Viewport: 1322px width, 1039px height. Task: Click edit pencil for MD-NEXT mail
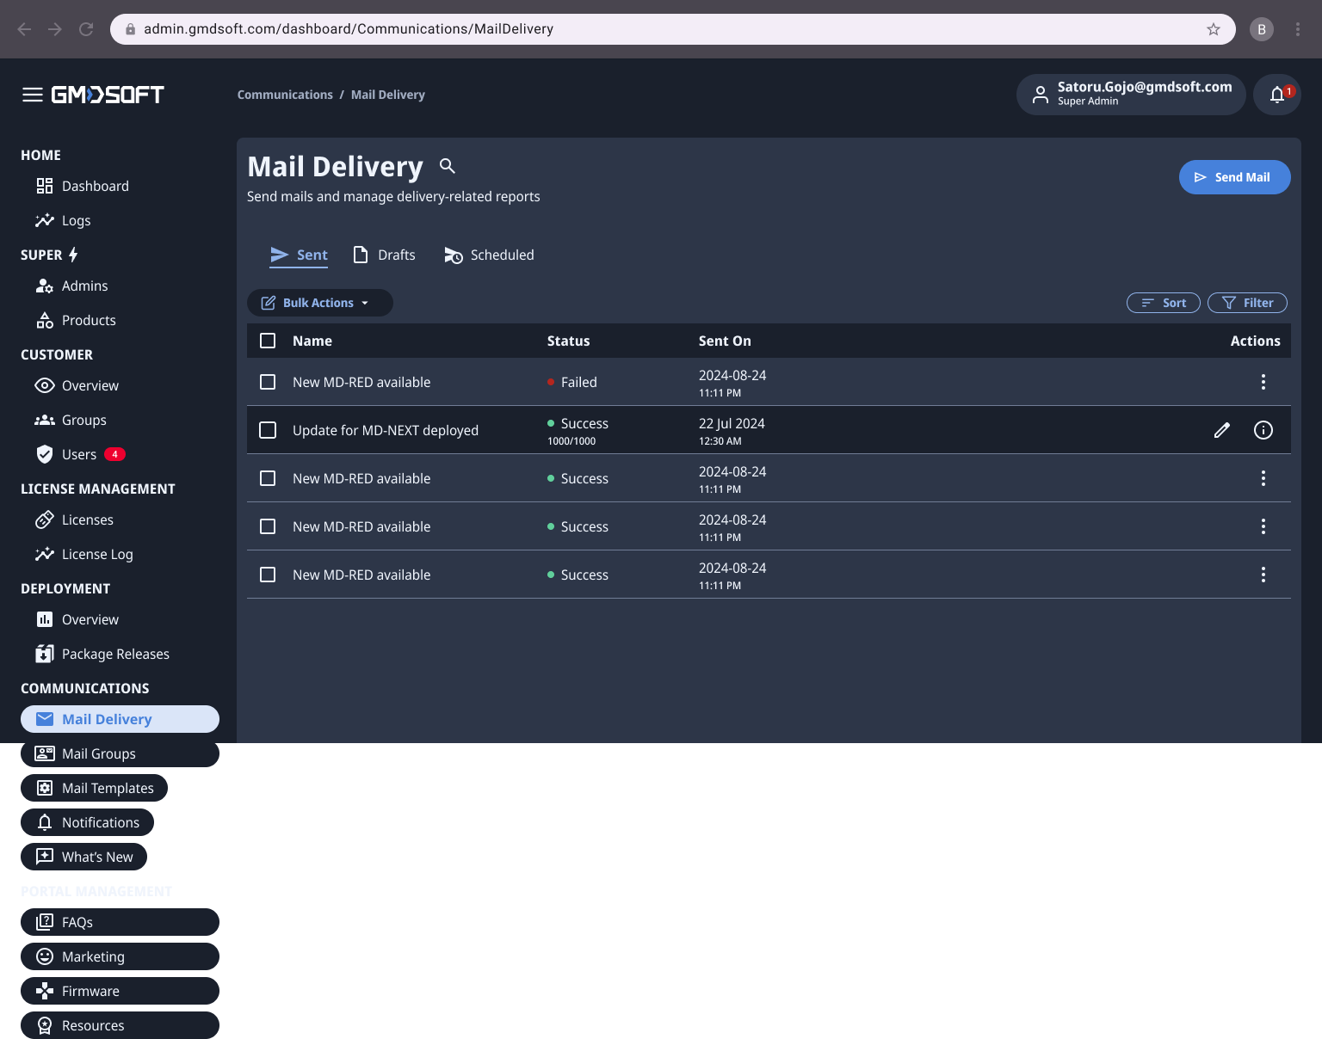pyautogui.click(x=1222, y=430)
